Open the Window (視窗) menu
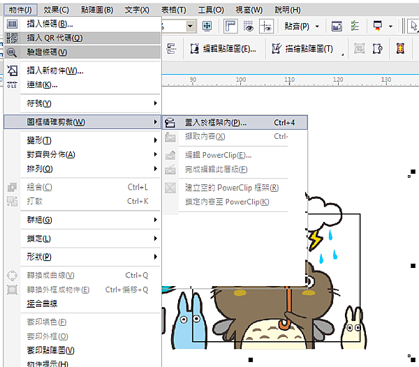Image resolution: width=419 pixels, height=367 pixels. pos(249,10)
